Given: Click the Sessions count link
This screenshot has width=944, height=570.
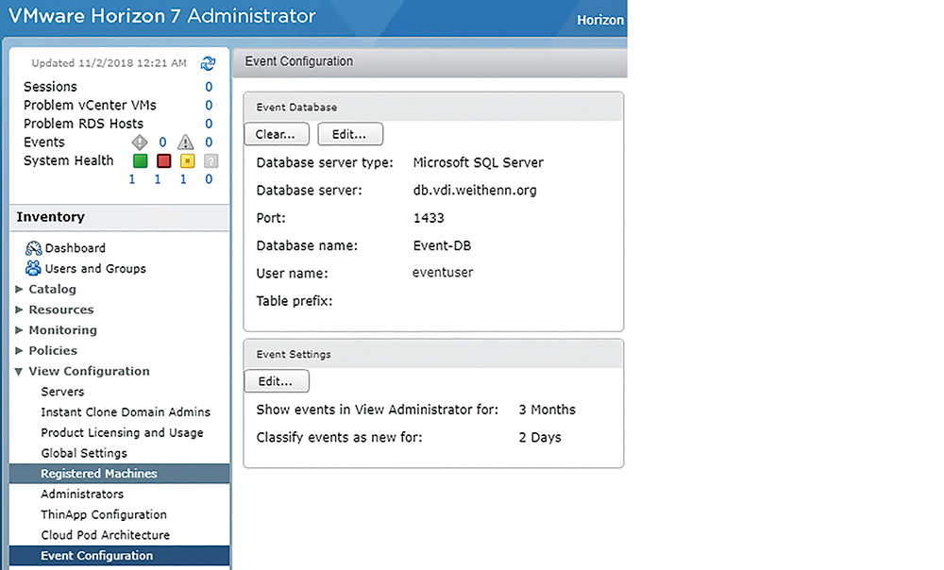Looking at the screenshot, I should coord(209,87).
